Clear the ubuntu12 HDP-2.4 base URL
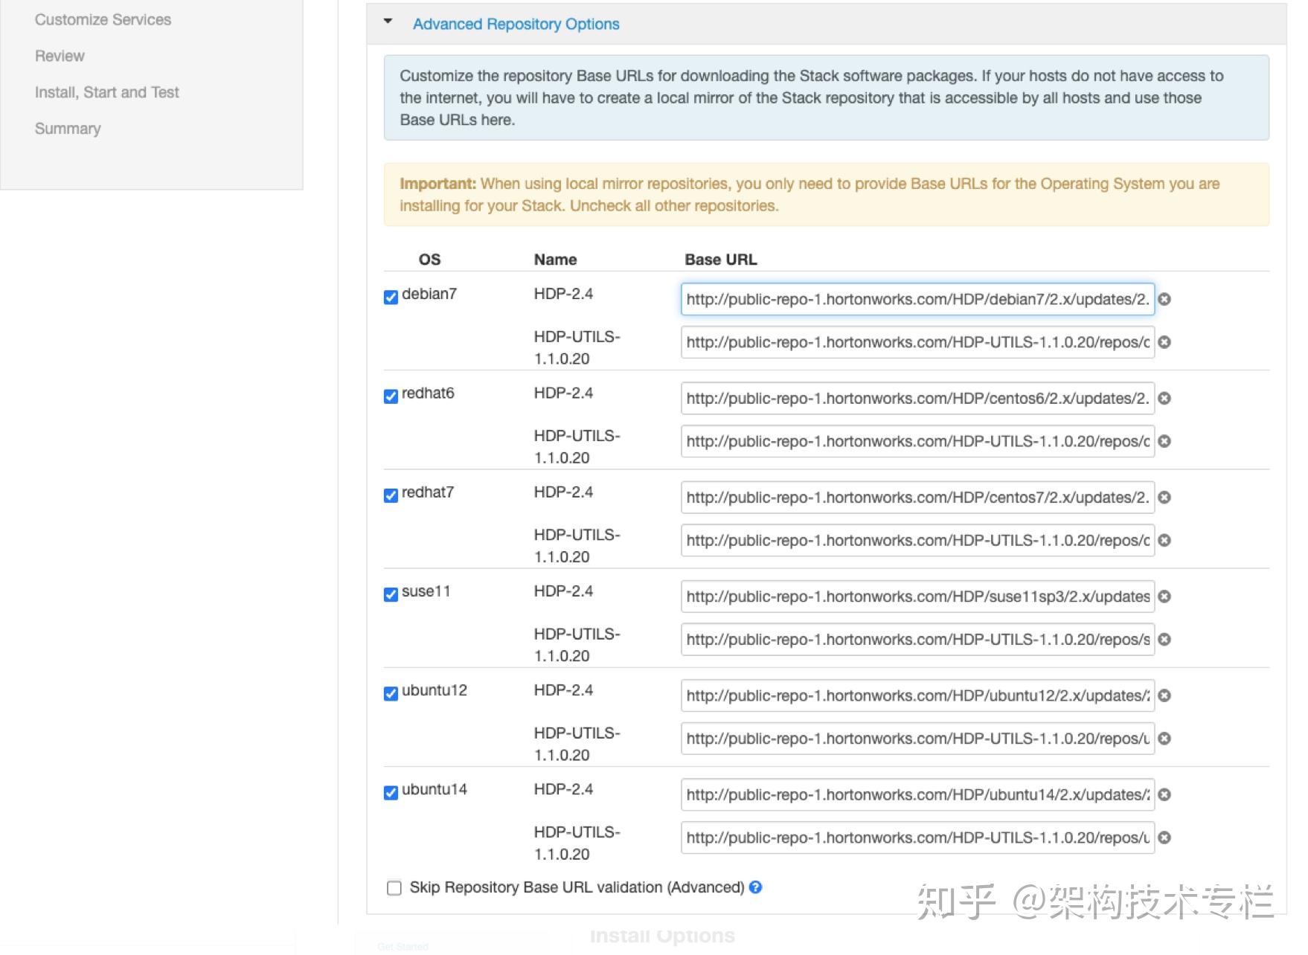Viewport: 1308px width, 955px height. click(x=1164, y=695)
